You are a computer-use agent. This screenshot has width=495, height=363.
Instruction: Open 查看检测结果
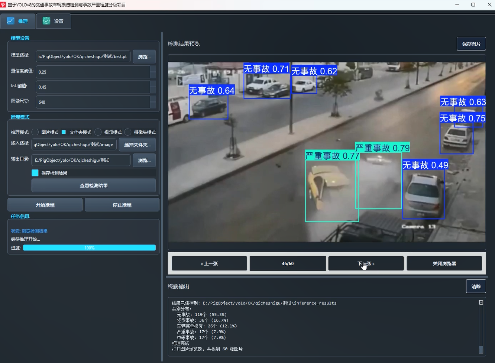coord(94,185)
